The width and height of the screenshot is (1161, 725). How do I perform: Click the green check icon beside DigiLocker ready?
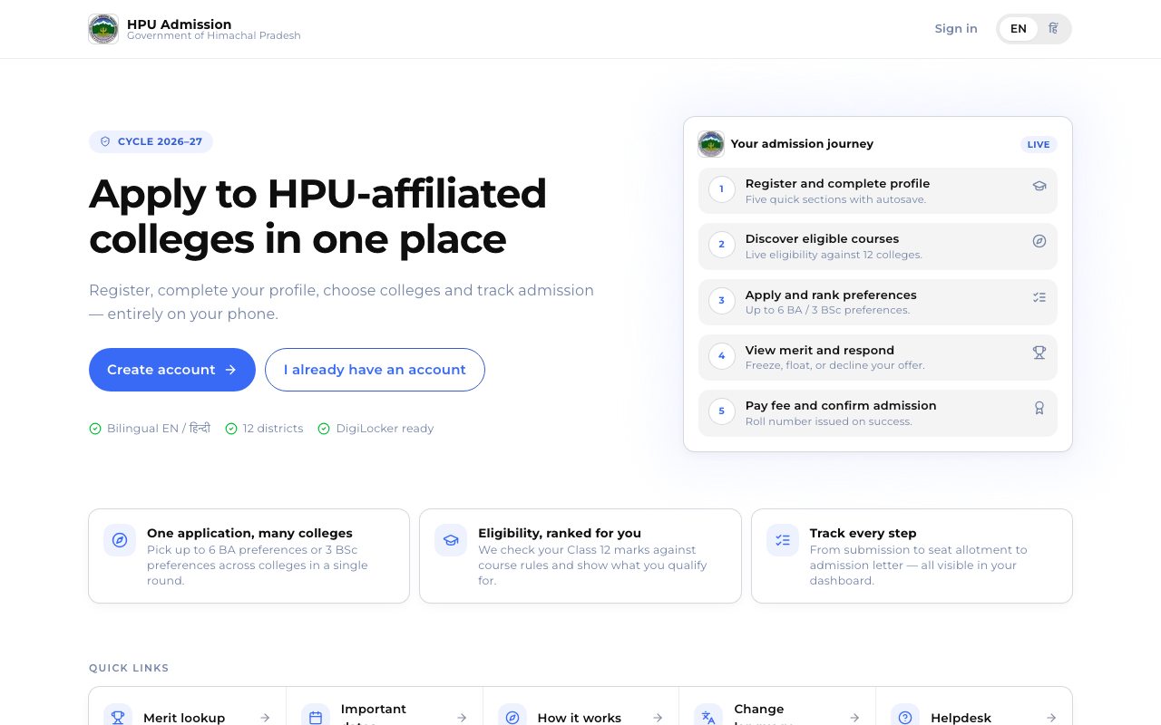coord(324,429)
